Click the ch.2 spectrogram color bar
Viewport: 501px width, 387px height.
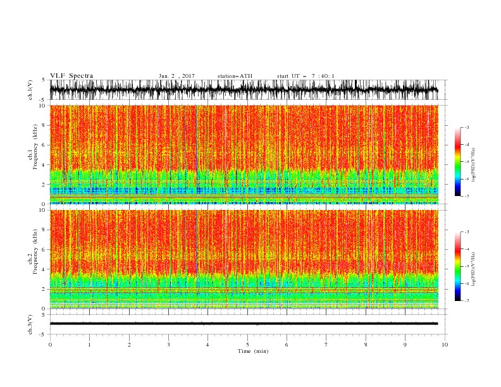(457, 266)
